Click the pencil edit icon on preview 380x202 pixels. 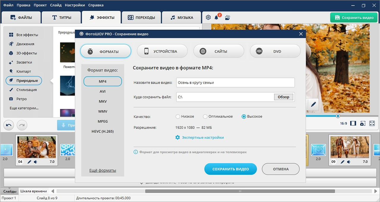[x=313, y=104]
